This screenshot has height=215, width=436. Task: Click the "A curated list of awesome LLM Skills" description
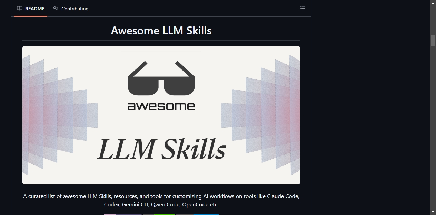pyautogui.click(x=161, y=200)
